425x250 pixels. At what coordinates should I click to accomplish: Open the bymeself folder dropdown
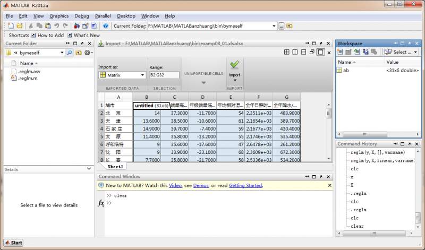(62, 53)
